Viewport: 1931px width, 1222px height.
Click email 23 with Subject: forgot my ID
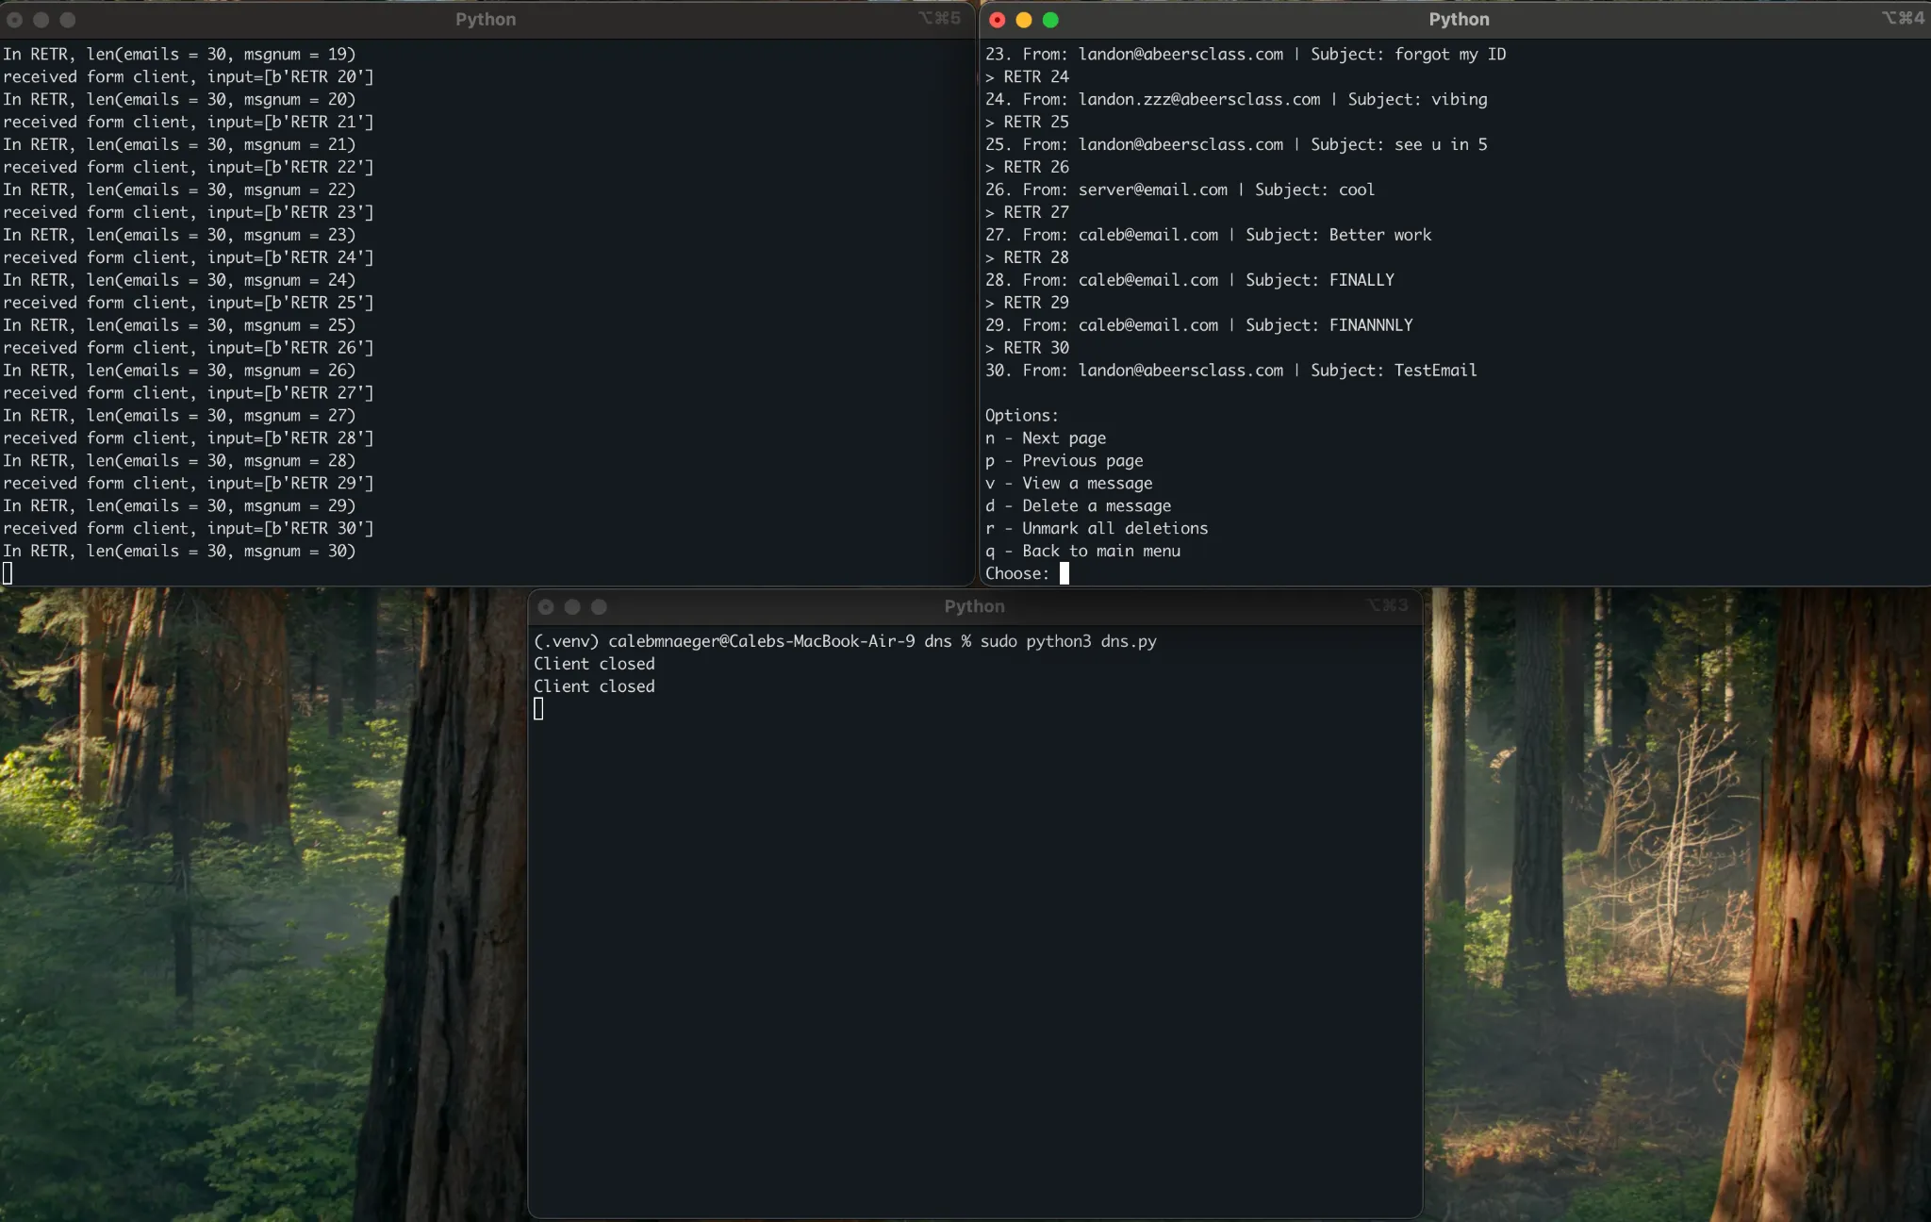click(x=1246, y=54)
